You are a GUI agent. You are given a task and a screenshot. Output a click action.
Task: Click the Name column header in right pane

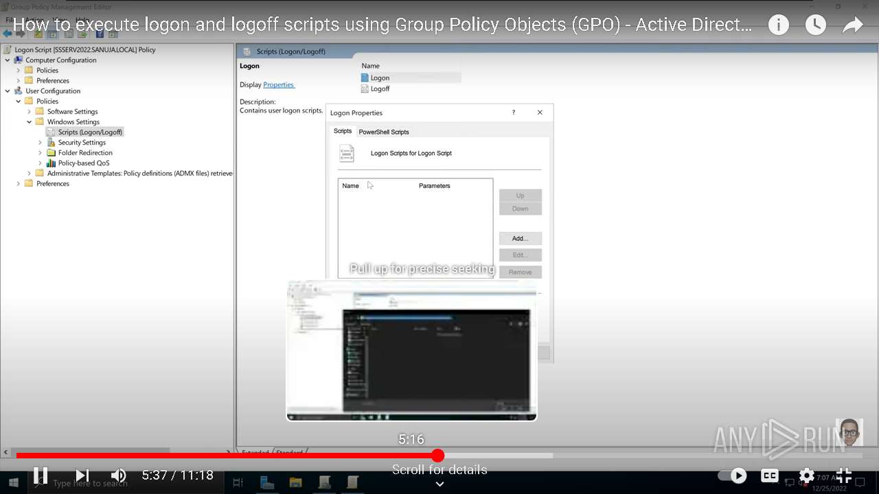(x=371, y=66)
